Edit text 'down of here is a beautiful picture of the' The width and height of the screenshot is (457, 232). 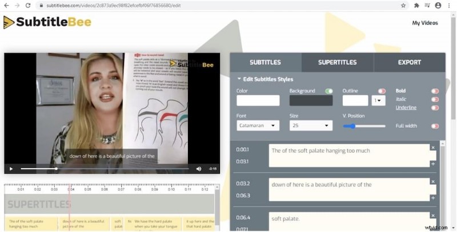coord(349,190)
